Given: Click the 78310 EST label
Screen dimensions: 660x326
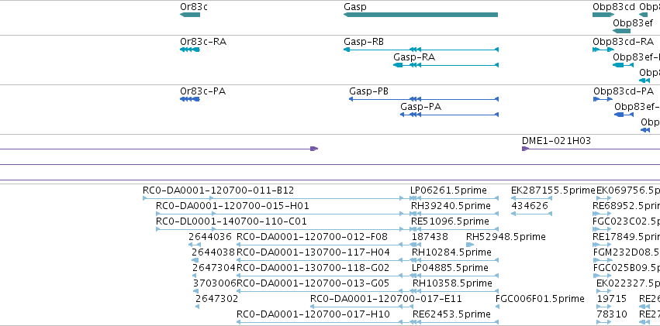Looking at the screenshot, I should (612, 314).
